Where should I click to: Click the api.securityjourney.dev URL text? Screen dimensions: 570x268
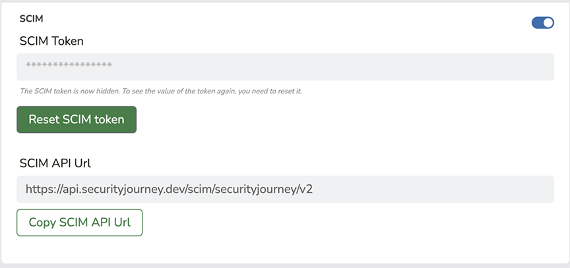[169, 189]
